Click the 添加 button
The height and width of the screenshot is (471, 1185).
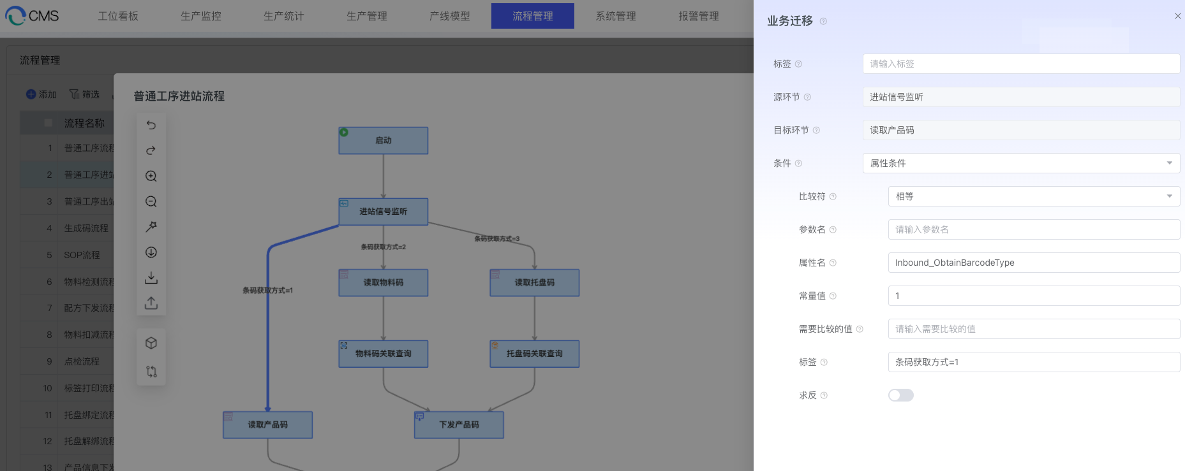pos(41,94)
